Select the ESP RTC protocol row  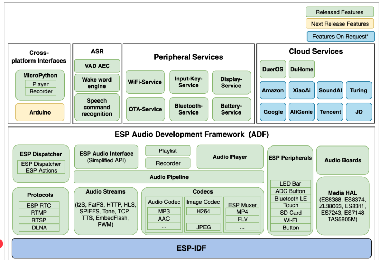point(39,206)
